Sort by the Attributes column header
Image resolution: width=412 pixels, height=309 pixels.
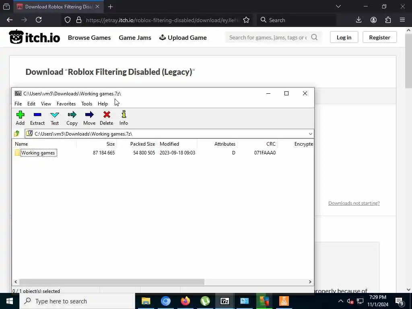(225, 144)
